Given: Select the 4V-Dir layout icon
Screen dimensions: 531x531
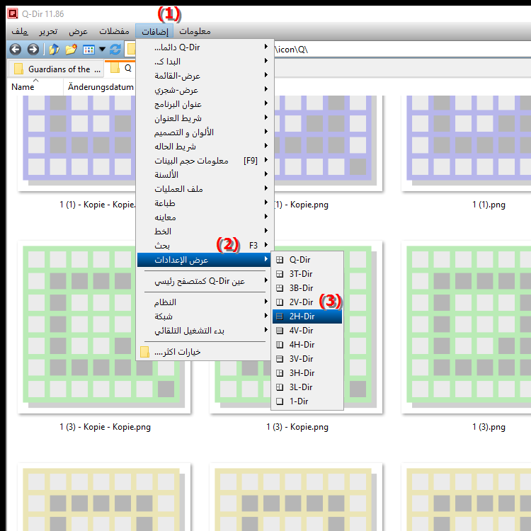Looking at the screenshot, I should pyautogui.click(x=280, y=331).
